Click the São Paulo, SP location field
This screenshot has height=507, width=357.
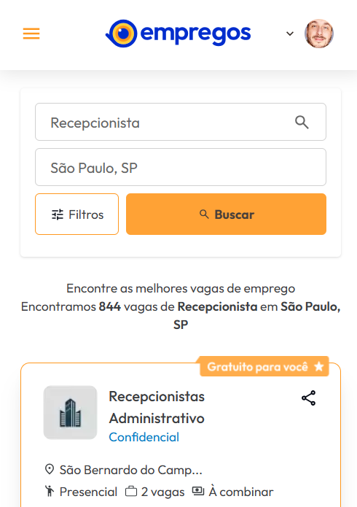point(180,167)
